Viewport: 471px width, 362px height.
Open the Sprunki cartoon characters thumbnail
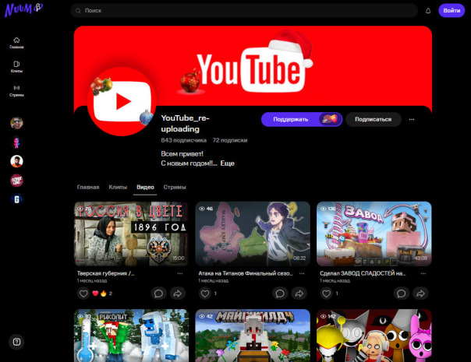click(x=374, y=336)
